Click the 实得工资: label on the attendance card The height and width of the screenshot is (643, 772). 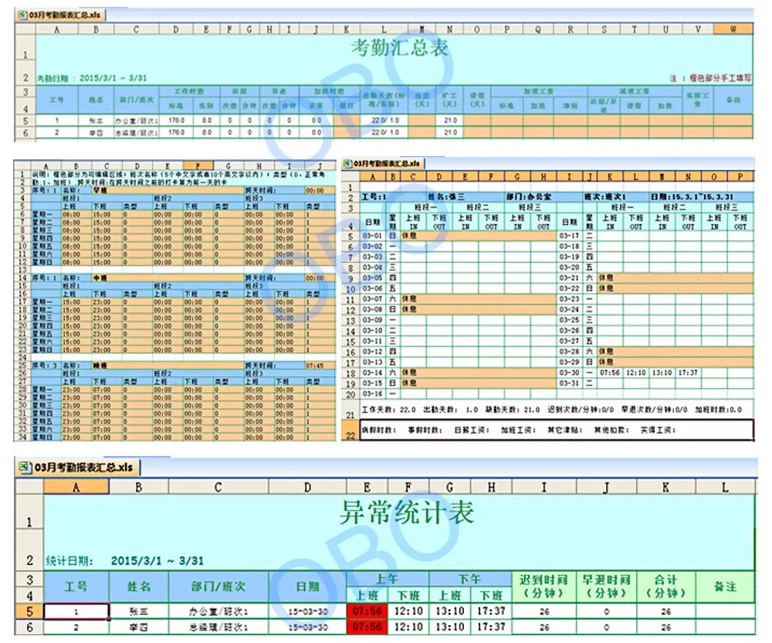tap(658, 430)
